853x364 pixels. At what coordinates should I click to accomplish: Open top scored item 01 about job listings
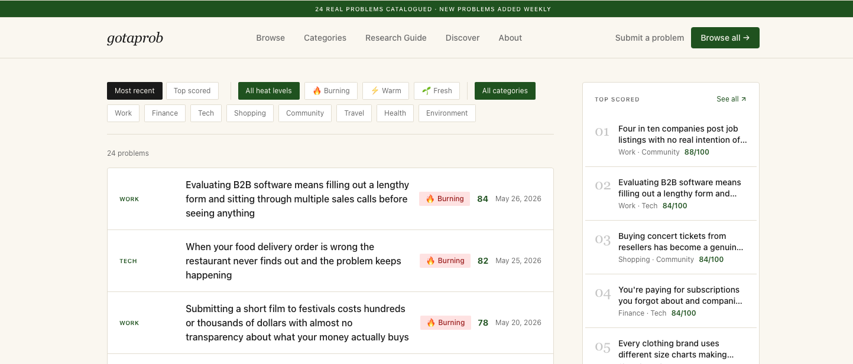click(671, 140)
